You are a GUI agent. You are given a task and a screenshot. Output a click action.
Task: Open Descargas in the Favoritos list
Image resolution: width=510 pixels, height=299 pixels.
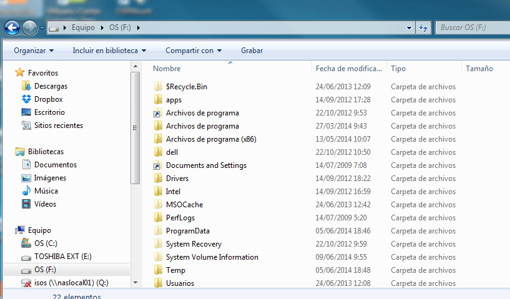click(51, 86)
